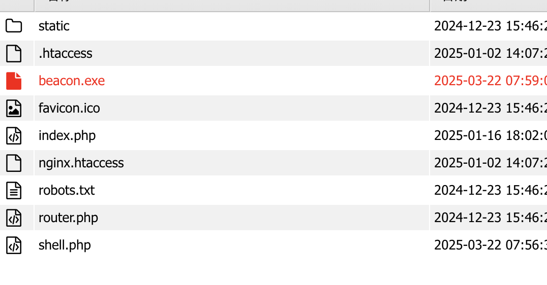Select the nginx.htaccess filename

pyautogui.click(x=81, y=163)
